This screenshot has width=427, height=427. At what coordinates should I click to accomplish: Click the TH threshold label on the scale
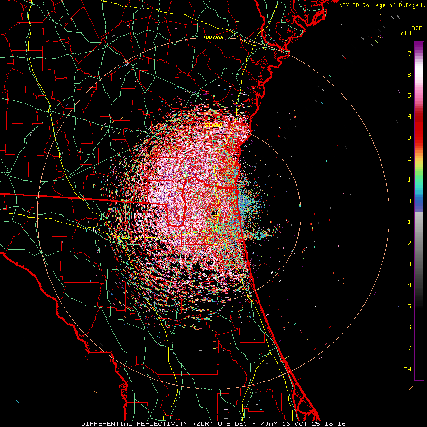point(408,370)
